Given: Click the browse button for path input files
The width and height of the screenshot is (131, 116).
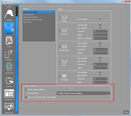Looking at the screenshot, I should 109,93.
